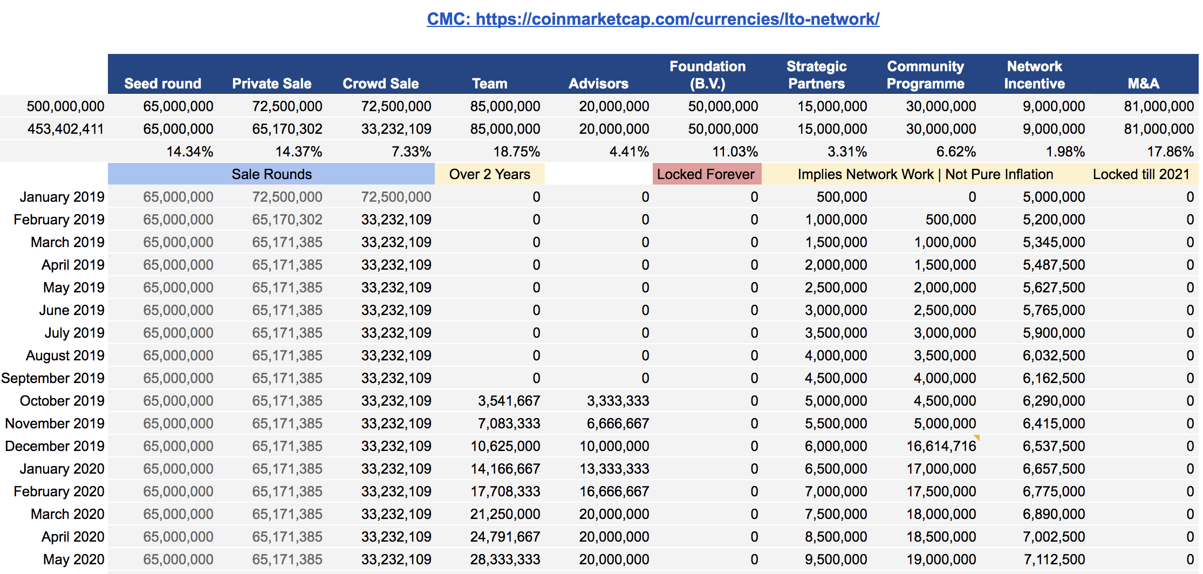The width and height of the screenshot is (1203, 574).
Task: Click the cell showing 453,402,411
Action: coord(66,129)
